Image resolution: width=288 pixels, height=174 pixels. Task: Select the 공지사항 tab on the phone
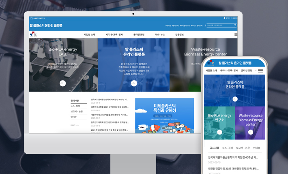pyautogui.click(x=214, y=148)
